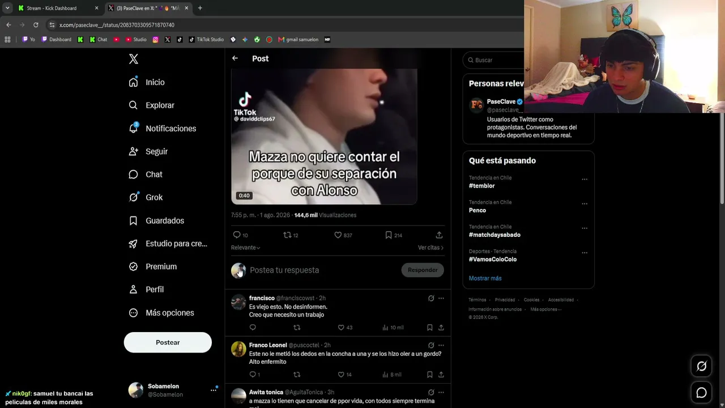Image resolution: width=725 pixels, height=408 pixels.
Task: Click the Responder button
Action: (x=423, y=270)
